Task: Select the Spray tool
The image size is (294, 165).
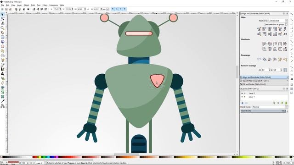Action: click(x=2, y=78)
